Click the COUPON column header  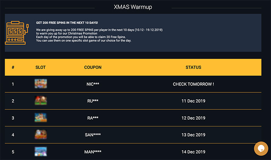tap(93, 67)
